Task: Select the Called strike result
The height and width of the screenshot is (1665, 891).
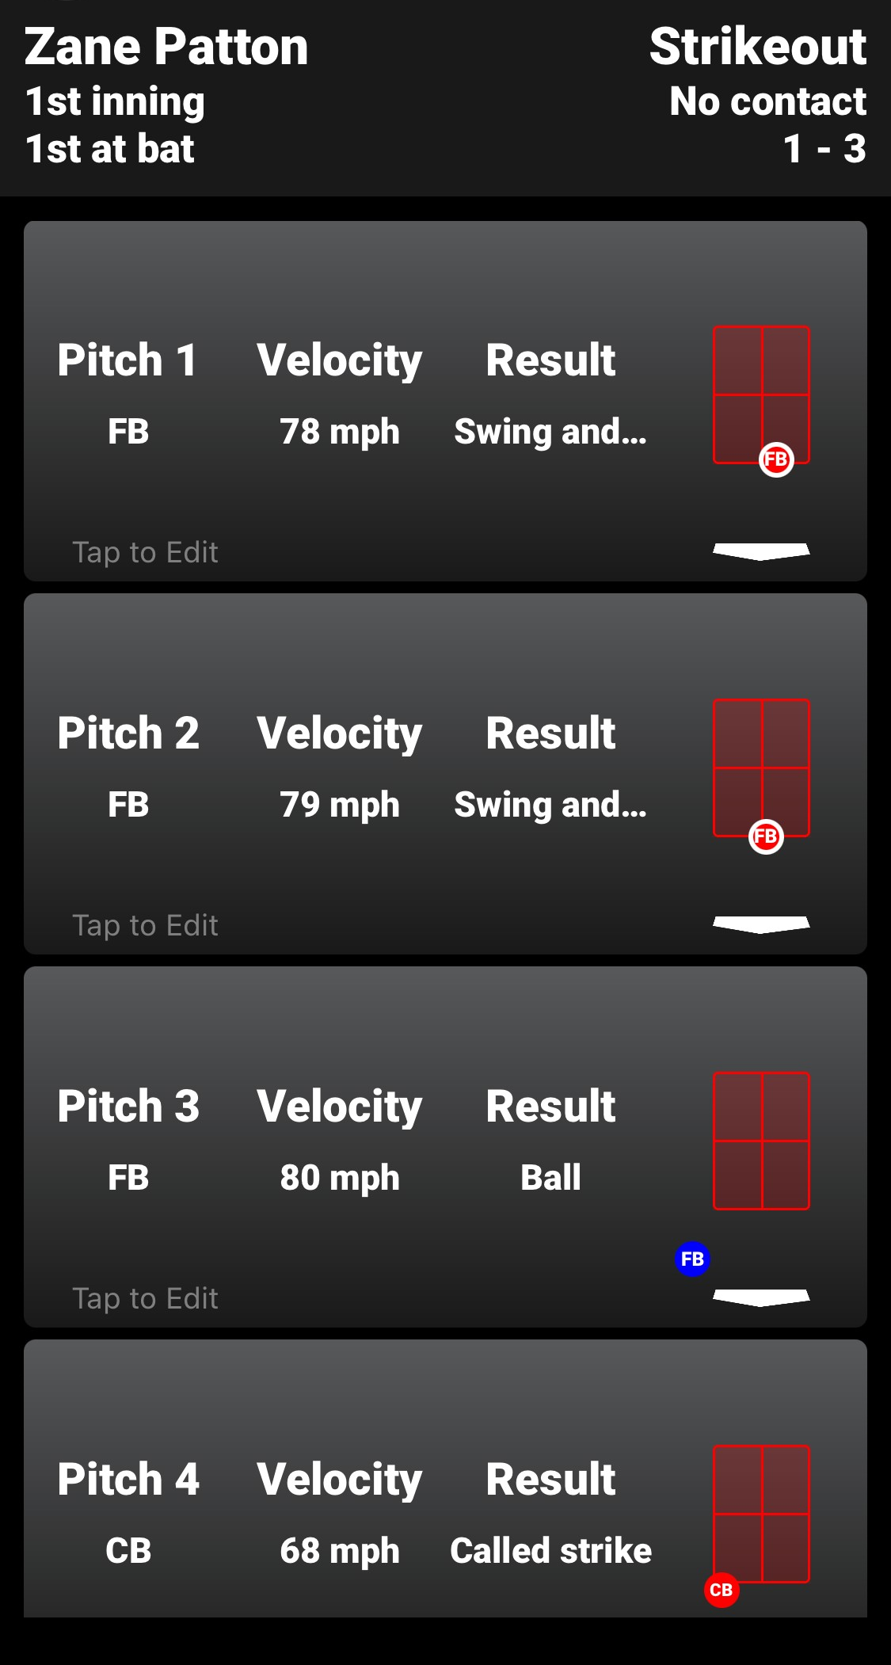Action: (x=550, y=1551)
